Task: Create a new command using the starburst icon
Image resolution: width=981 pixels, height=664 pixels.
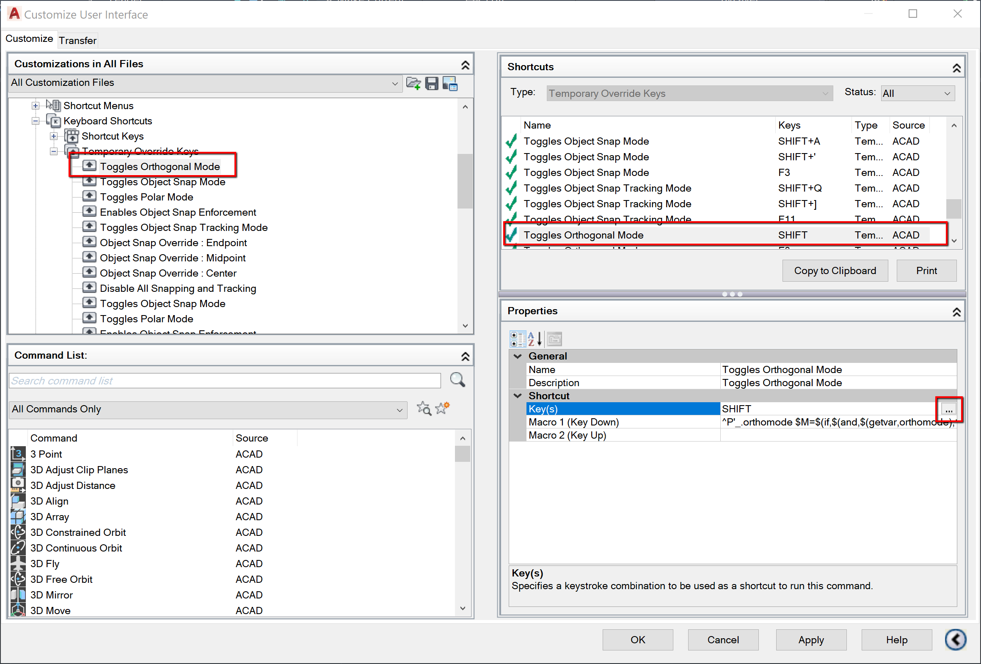Action: pyautogui.click(x=442, y=408)
